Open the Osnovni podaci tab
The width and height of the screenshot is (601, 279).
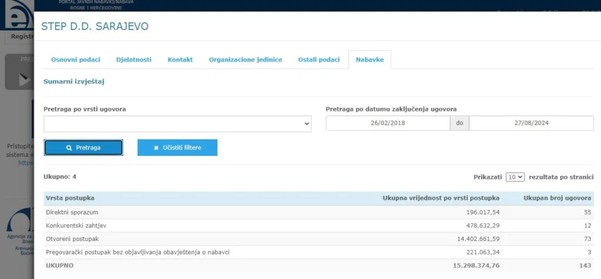click(x=76, y=60)
